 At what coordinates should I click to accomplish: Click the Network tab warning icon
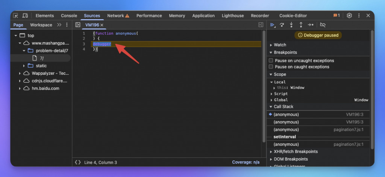127,16
